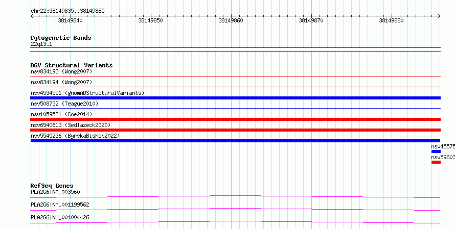This screenshot has height=229, width=455.
Task: Click the thick blue nsv5545236 variant bar
Action: 235,141
